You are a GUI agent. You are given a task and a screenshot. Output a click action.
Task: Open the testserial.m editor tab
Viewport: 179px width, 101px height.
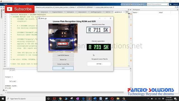44,12
